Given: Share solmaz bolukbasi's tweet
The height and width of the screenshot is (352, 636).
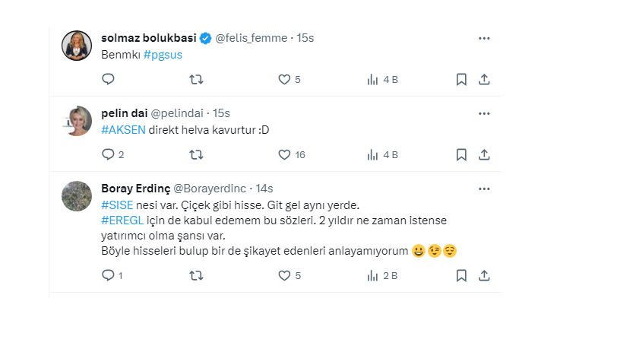Looking at the screenshot, I should [x=484, y=79].
